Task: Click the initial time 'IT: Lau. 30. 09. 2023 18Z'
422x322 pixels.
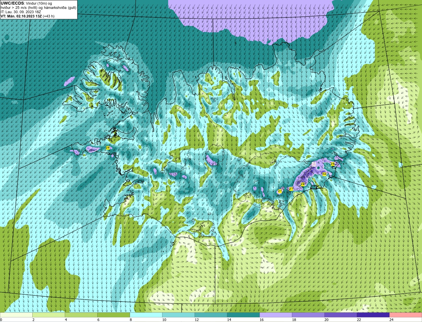Action: pos(21,12)
